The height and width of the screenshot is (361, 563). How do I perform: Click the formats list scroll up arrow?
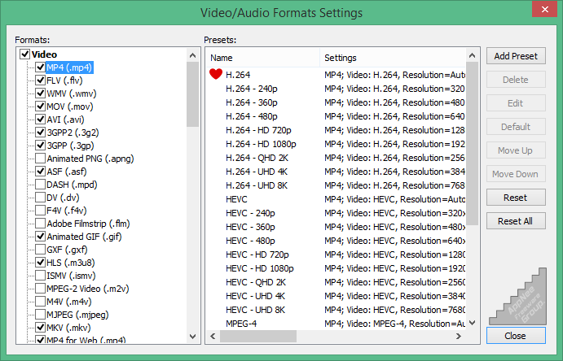[193, 55]
